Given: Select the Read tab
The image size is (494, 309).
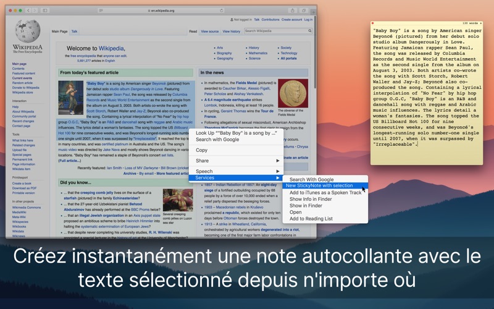Looking at the screenshot, I should click(193, 32).
